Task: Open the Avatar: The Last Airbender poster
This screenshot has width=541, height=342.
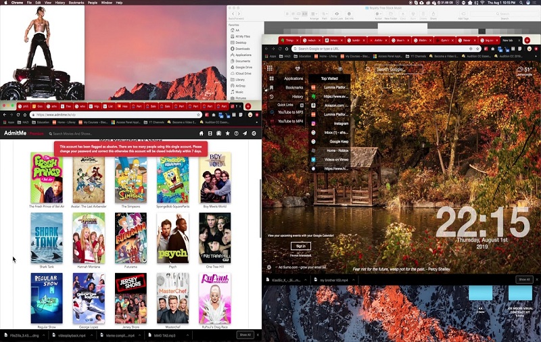Action: (89, 178)
